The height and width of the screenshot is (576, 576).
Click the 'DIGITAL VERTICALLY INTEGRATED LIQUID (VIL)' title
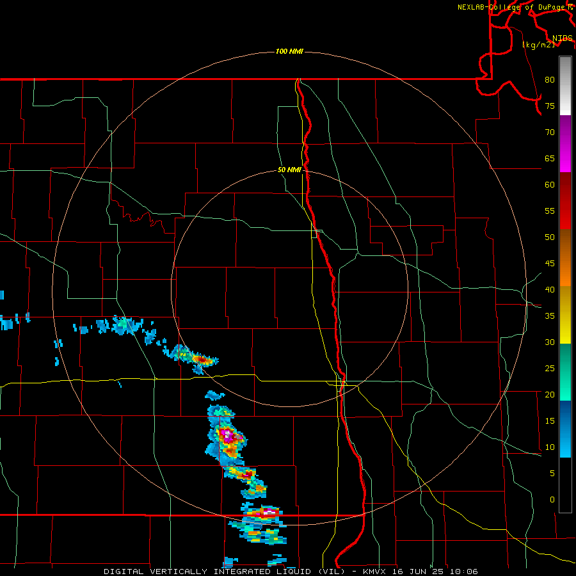(225, 572)
